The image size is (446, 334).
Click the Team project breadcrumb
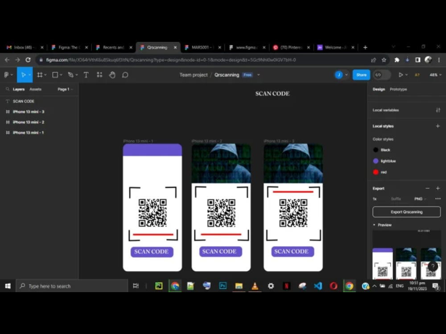click(194, 75)
